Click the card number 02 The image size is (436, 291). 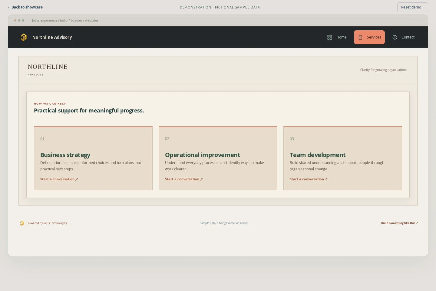[x=167, y=139]
